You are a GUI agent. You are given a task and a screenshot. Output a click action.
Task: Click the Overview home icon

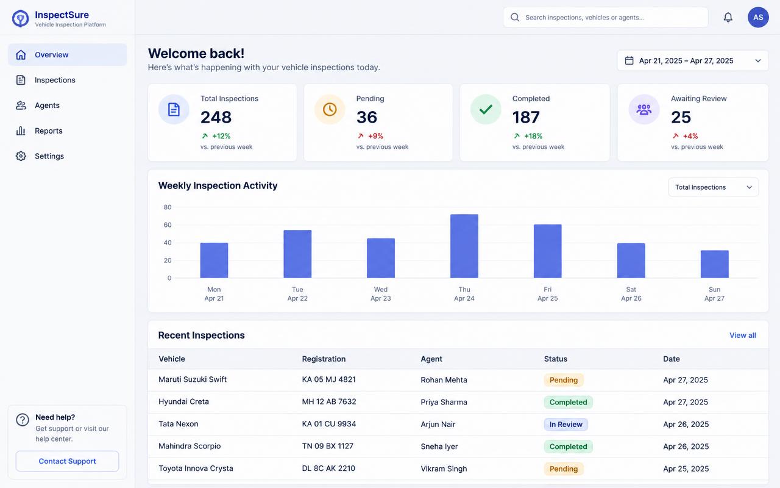tap(21, 54)
